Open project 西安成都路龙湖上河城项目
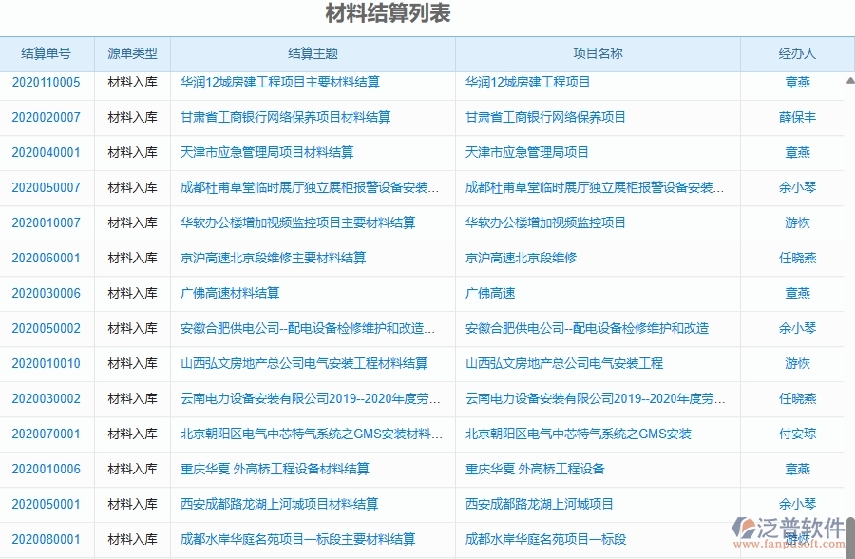Image resolution: width=855 pixels, height=559 pixels. 541,505
